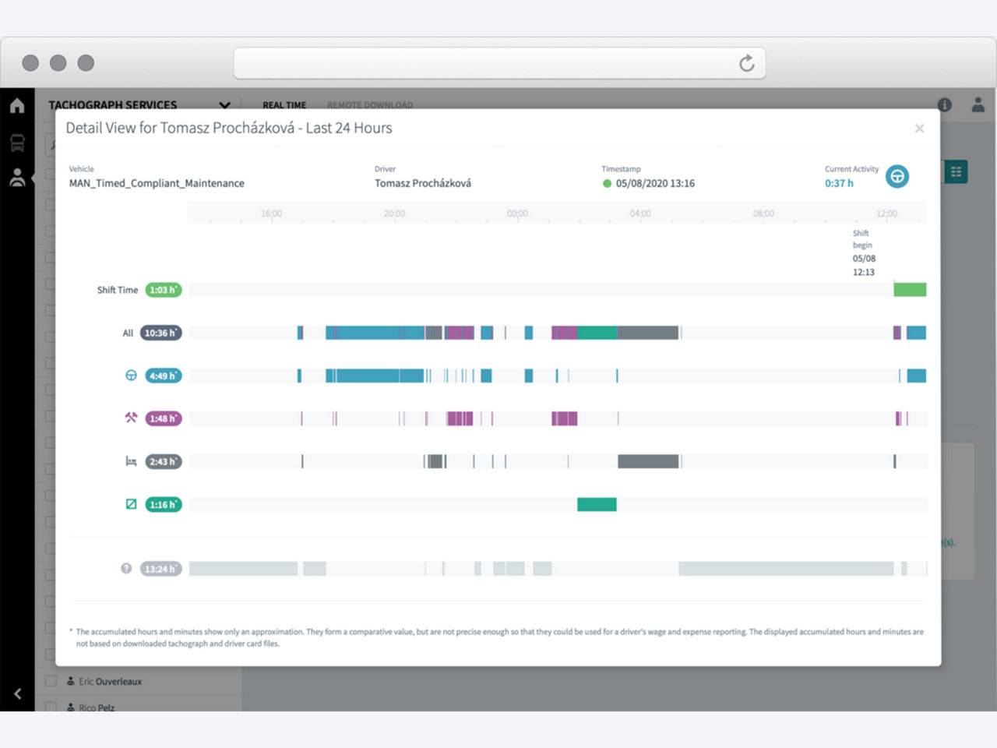This screenshot has width=997, height=748.
Task: Click the unknown 13:24 h badge
Action: point(161,569)
